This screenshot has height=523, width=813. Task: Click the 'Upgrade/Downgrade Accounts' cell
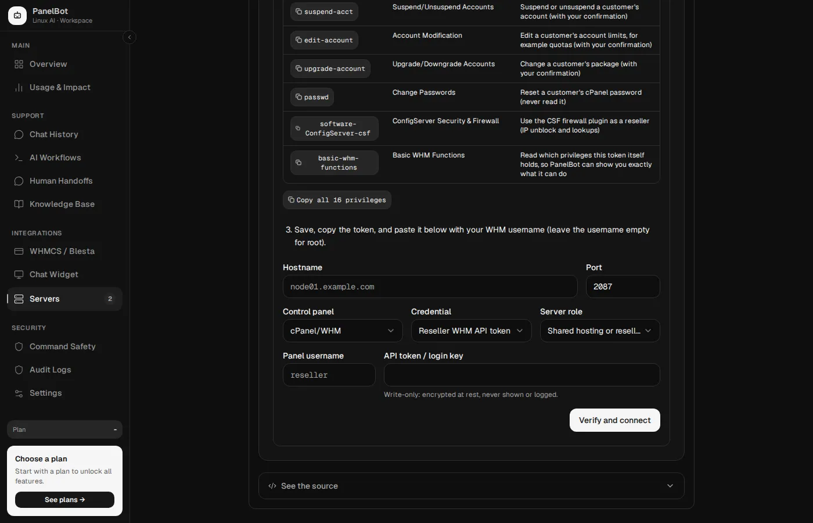[444, 64]
